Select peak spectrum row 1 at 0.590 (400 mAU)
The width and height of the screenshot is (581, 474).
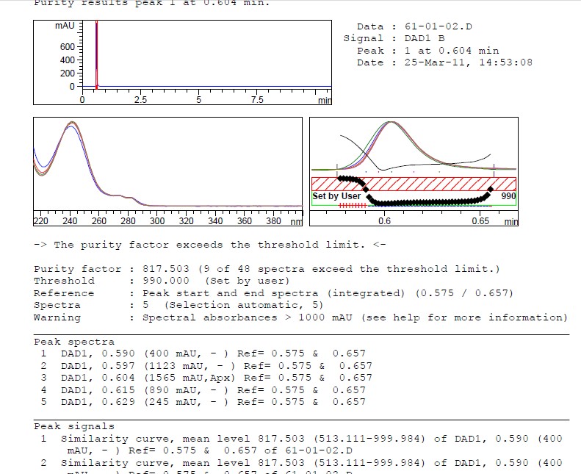pos(203,353)
